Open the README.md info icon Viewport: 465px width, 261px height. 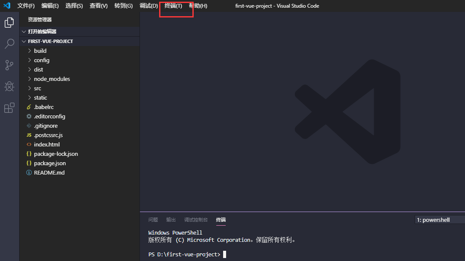tap(29, 172)
